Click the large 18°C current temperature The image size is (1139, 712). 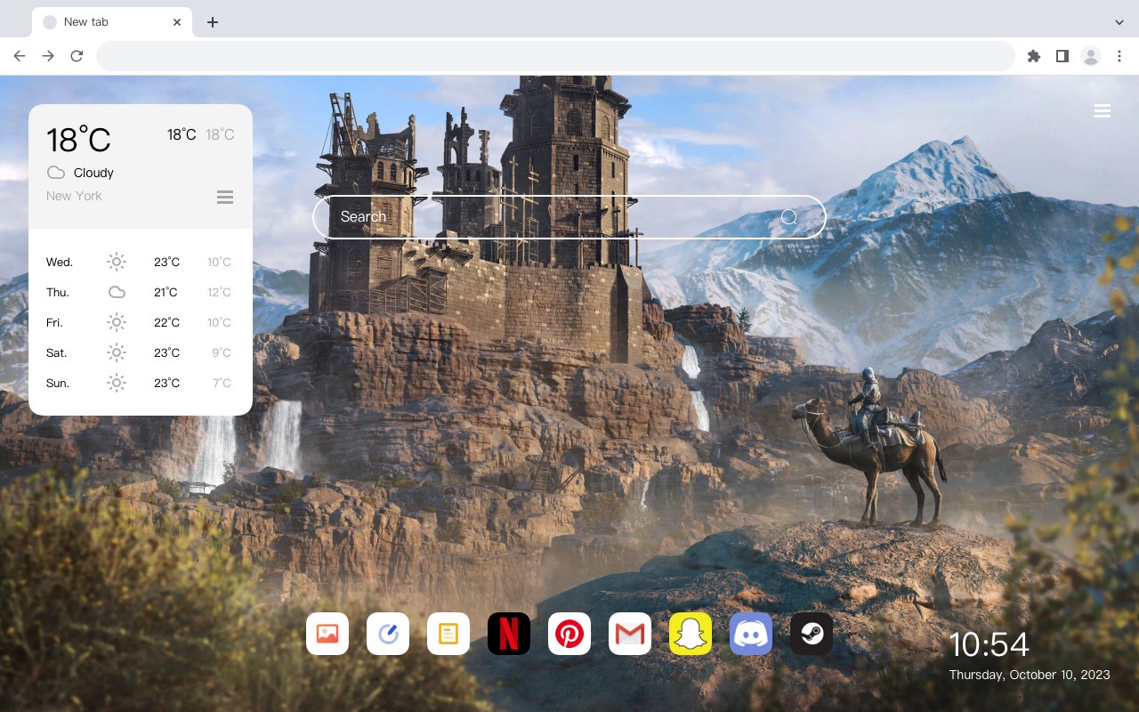point(78,140)
